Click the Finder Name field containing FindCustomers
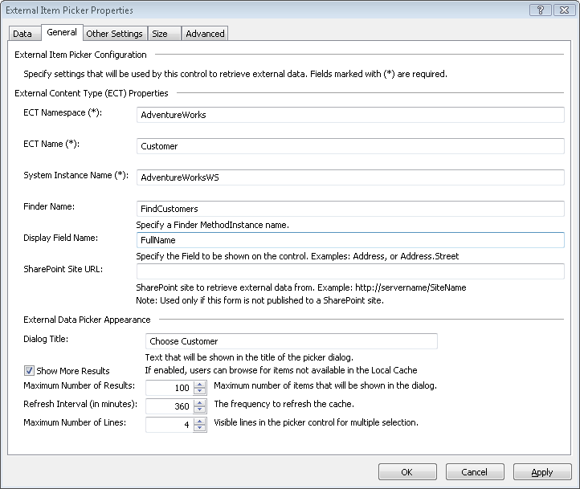Image resolution: width=580 pixels, height=489 pixels. tap(350, 209)
